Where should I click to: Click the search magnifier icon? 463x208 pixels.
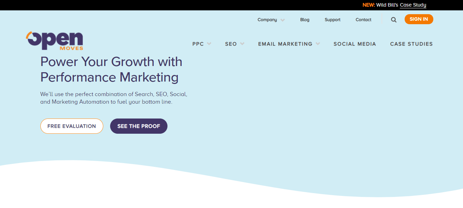point(394,20)
